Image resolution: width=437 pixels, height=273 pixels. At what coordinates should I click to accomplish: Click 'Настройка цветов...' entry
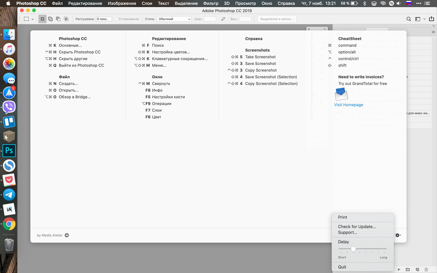click(171, 52)
